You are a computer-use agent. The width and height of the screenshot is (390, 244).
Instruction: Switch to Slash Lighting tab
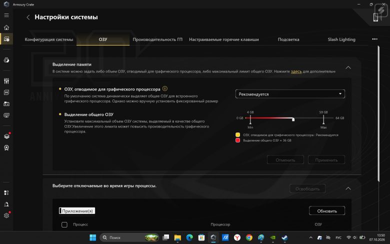pyautogui.click(x=341, y=39)
